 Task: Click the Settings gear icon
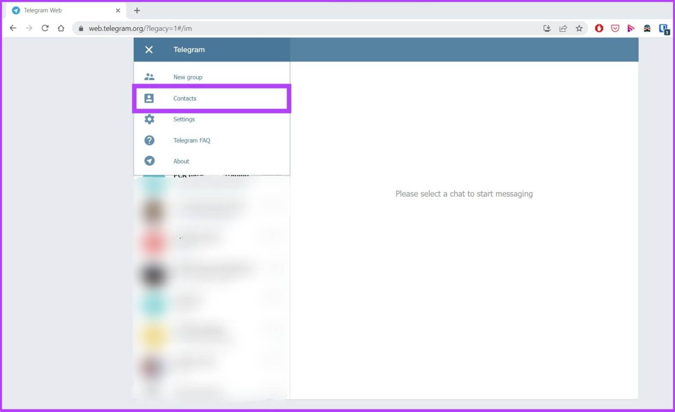[x=149, y=119]
